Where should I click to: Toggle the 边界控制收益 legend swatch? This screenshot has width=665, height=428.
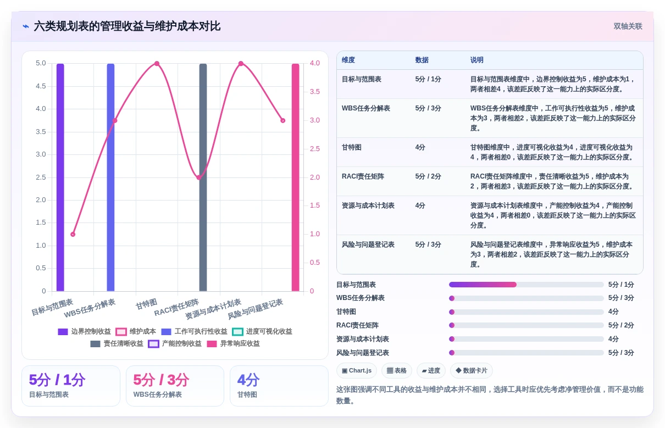tap(63, 332)
